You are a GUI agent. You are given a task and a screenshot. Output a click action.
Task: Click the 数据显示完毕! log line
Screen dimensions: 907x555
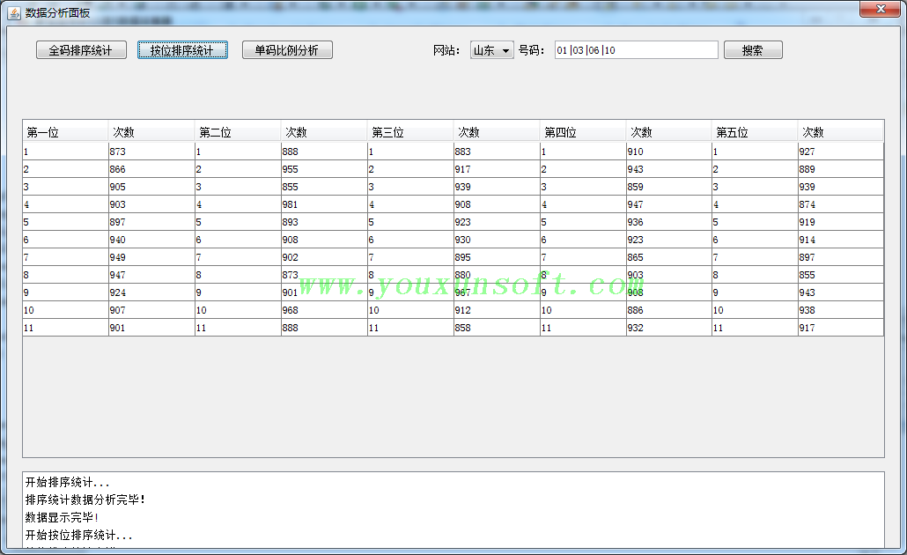coord(63,517)
